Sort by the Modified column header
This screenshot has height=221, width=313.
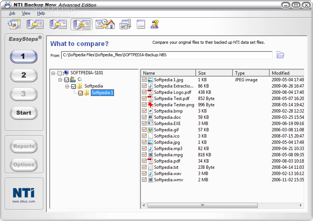click(x=287, y=73)
